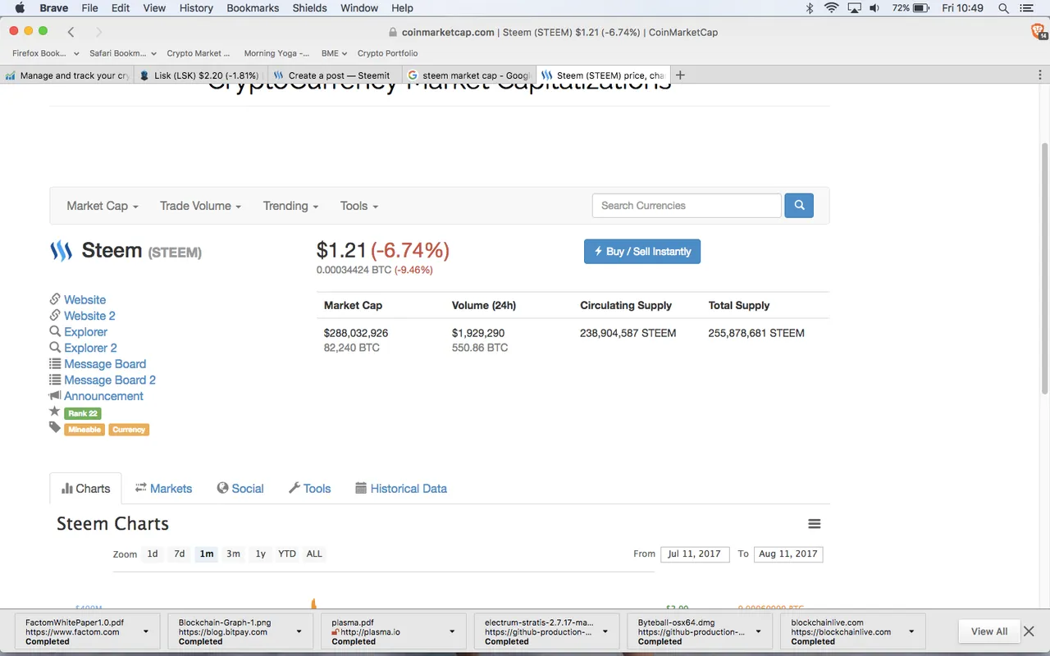Expand the Market Cap dropdown
This screenshot has height=656, width=1050.
click(x=103, y=206)
